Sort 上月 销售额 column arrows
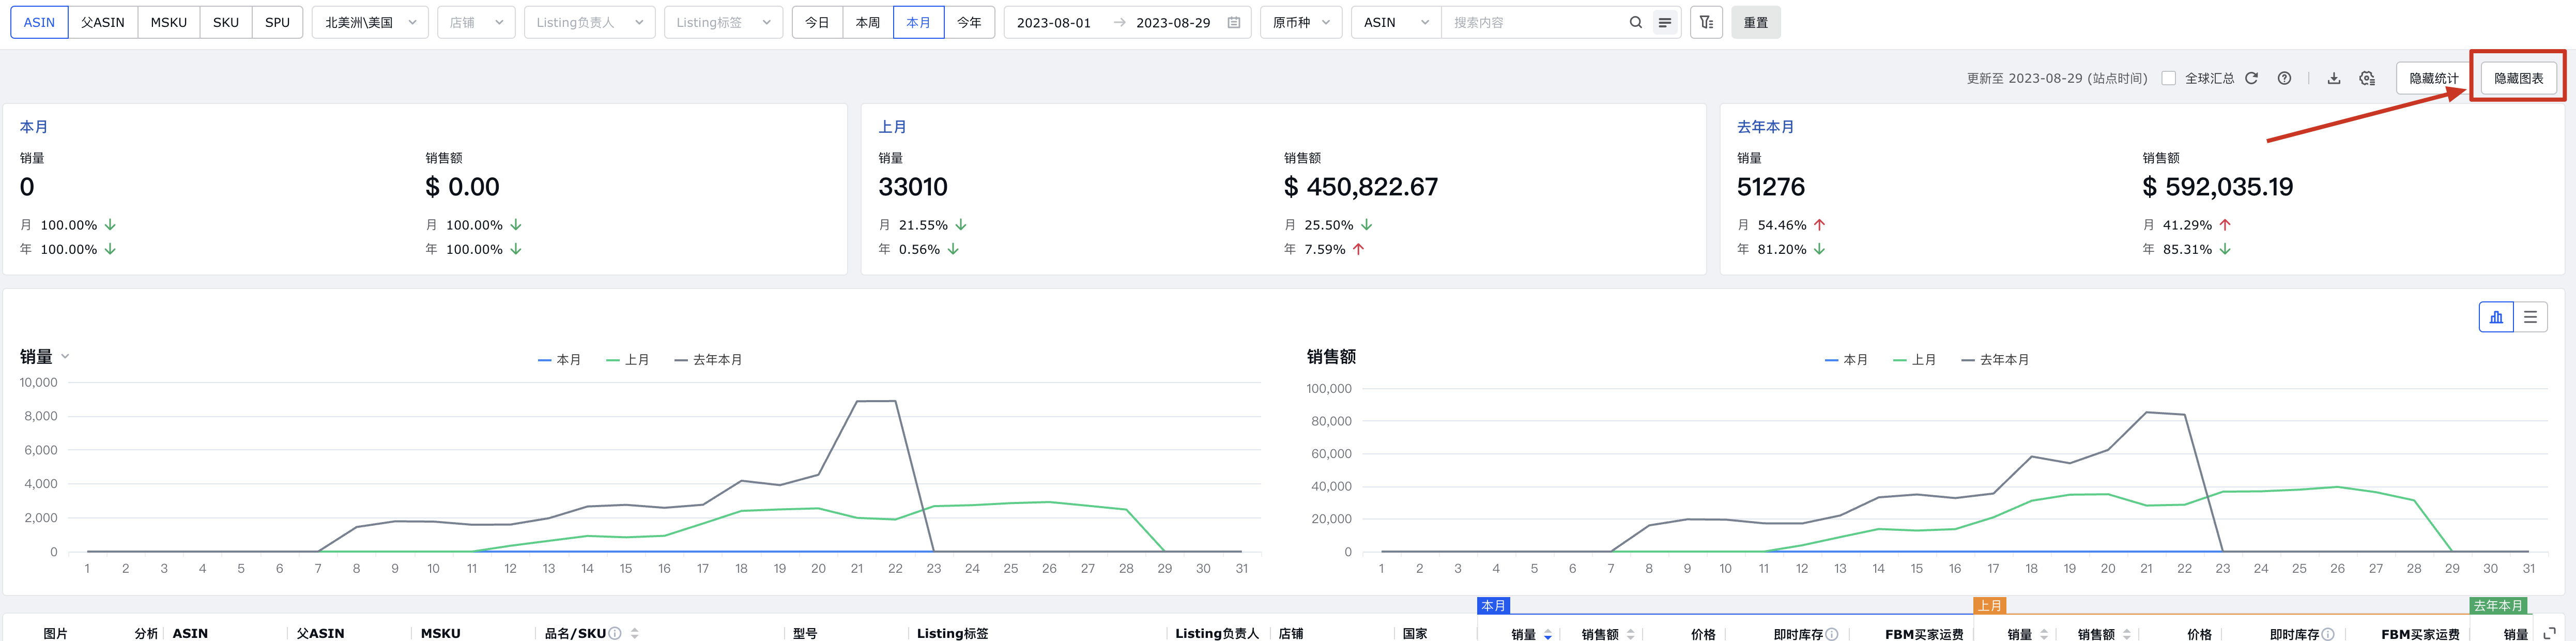This screenshot has height=641, width=2576. pyautogui.click(x=2127, y=634)
